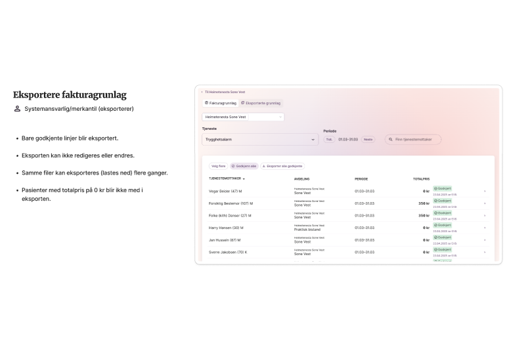The width and height of the screenshot is (532, 347).
Task: Click the AVDELING column header
Action: 301,179
